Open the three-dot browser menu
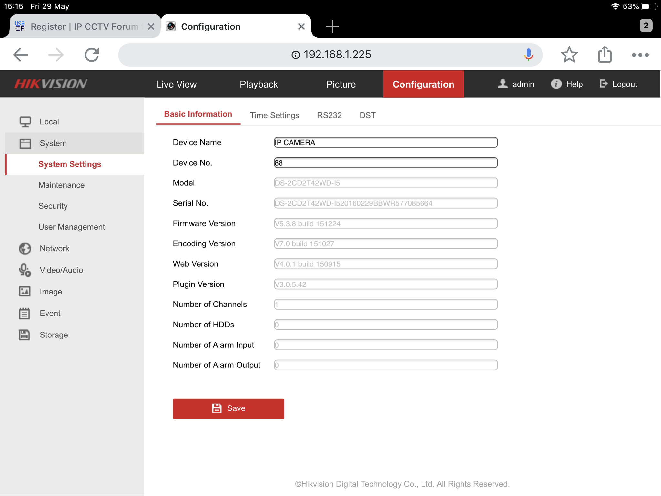 pos(640,55)
